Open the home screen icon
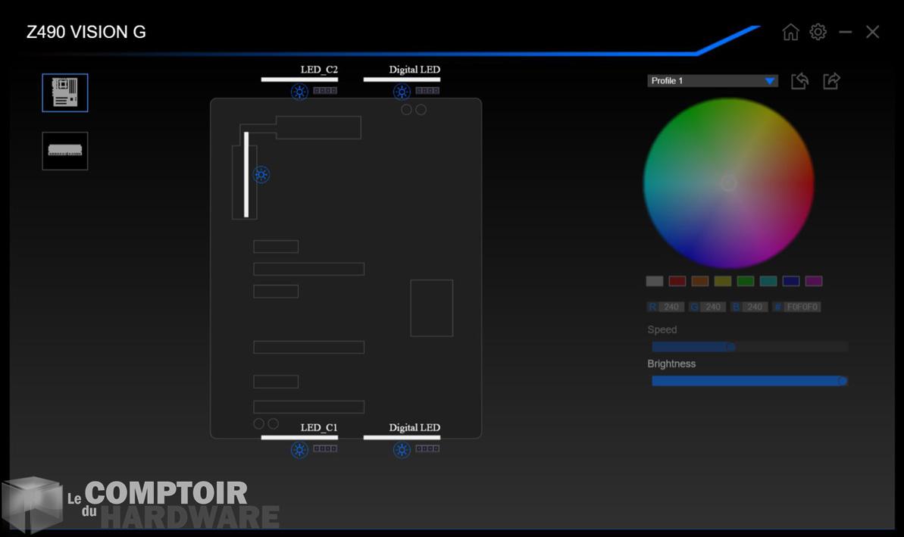Image resolution: width=904 pixels, height=537 pixels. click(790, 32)
